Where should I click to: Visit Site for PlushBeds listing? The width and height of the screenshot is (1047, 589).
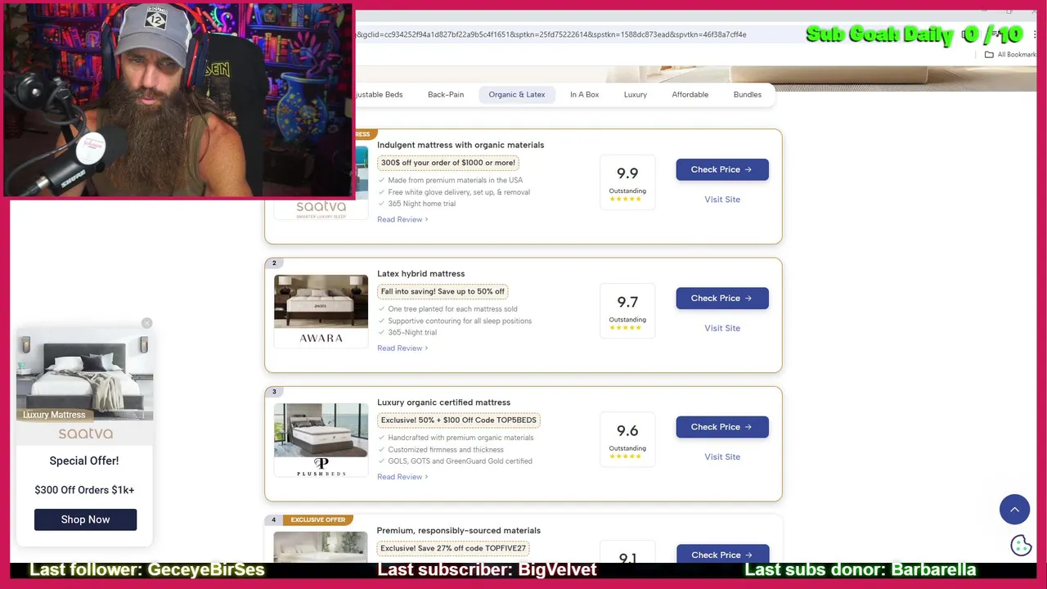[722, 456]
